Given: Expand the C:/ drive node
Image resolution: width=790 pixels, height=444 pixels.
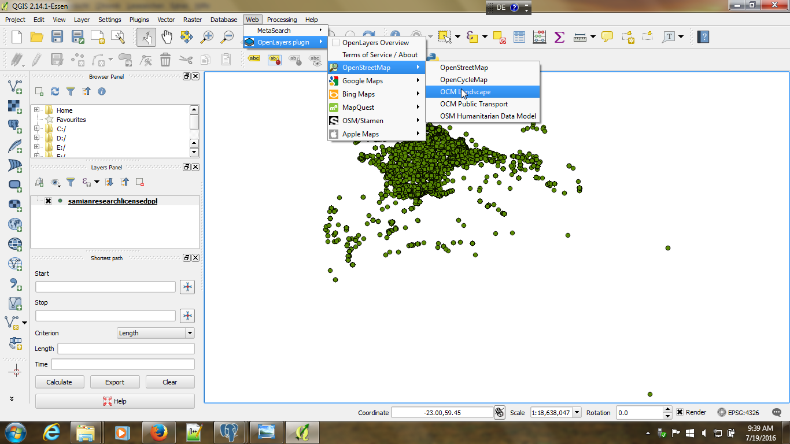Looking at the screenshot, I should pyautogui.click(x=37, y=129).
